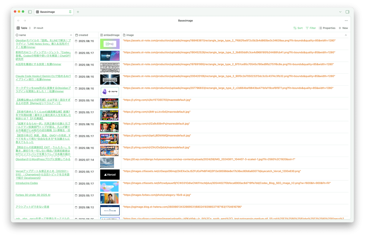The image size is (365, 237).
Task: Click the LINE Notes Sync row thumbnail
Action: point(110,44)
